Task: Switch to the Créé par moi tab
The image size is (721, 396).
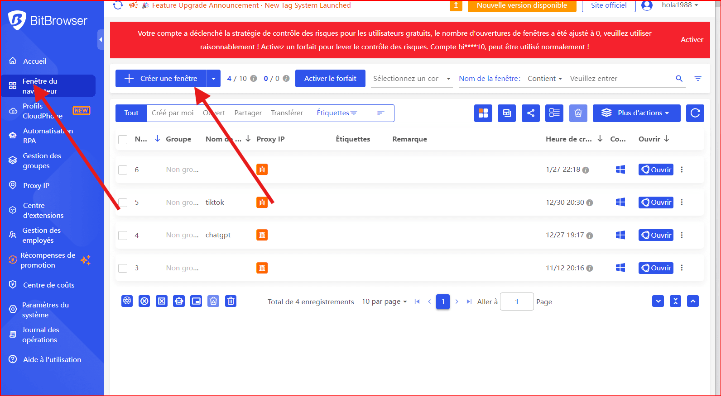Action: (x=173, y=113)
